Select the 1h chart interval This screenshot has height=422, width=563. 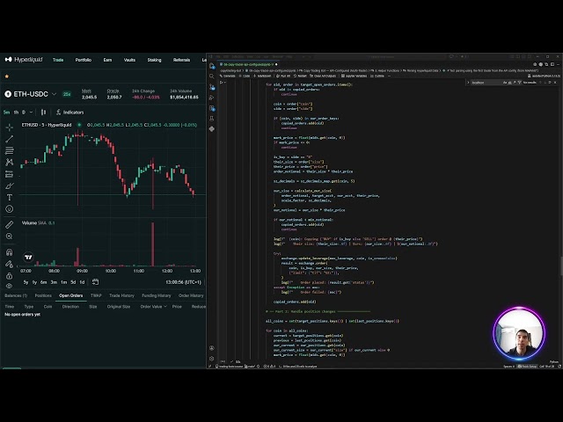pyautogui.click(x=16, y=113)
